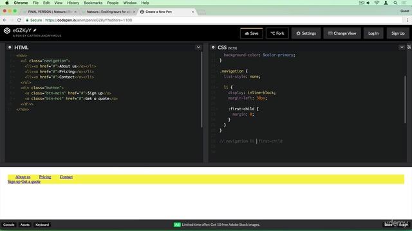This screenshot has width=412, height=231.
Task: Click the div class button line in HTML
Action: 42,88
